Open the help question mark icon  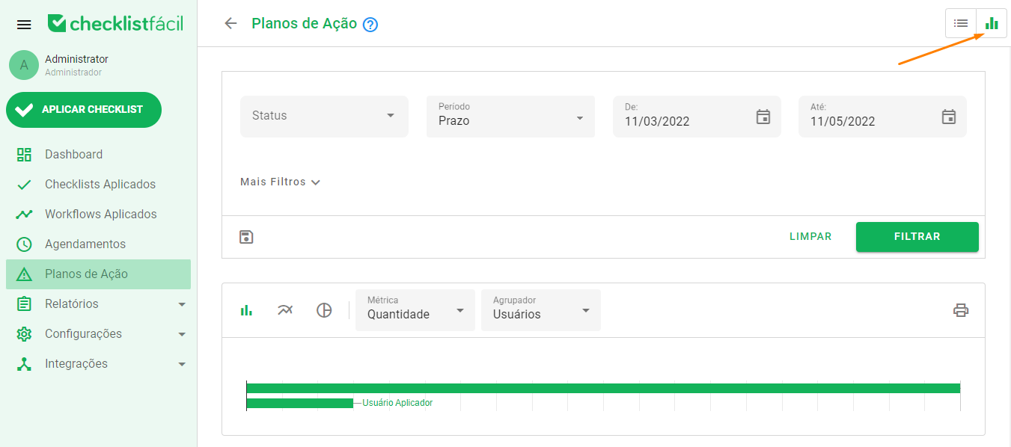pos(370,25)
